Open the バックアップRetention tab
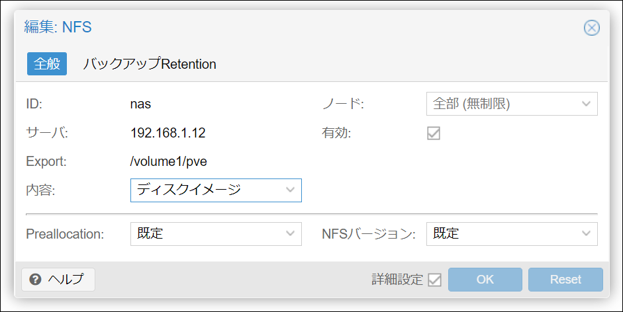Screen dimensions: 623x312 pyautogui.click(x=150, y=64)
